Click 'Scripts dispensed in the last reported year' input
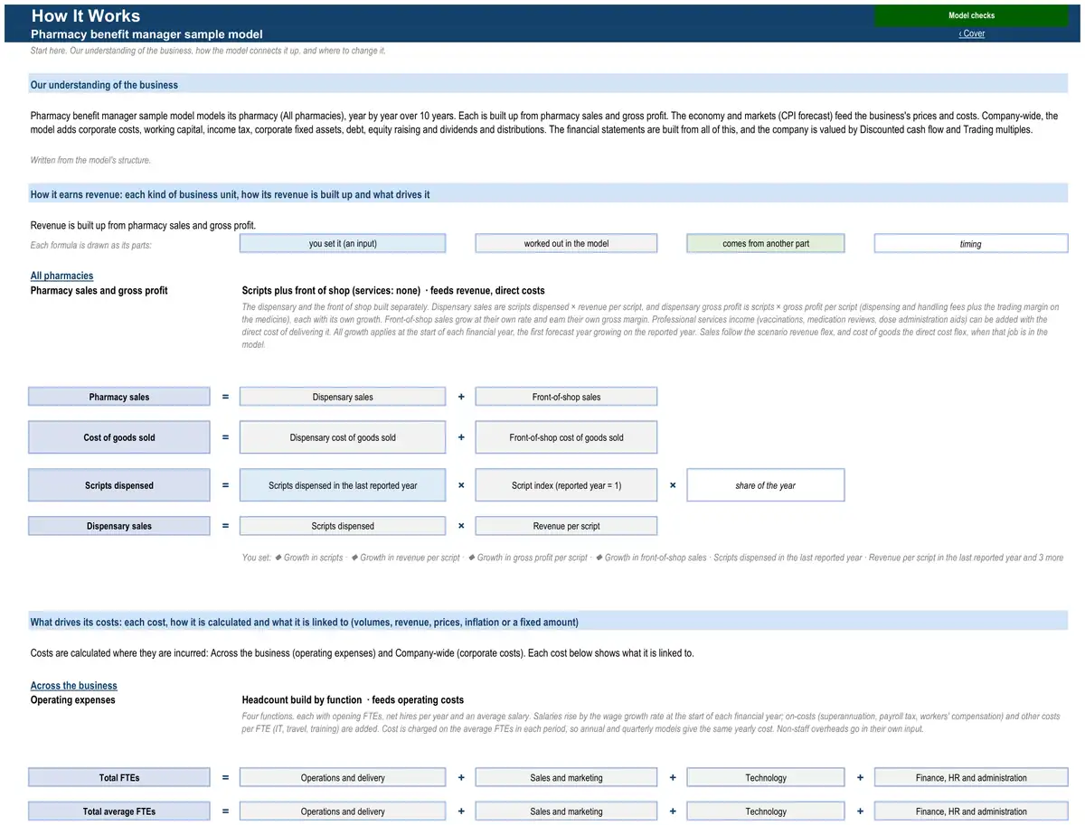Screen dimensions: 1085x825 click(343, 485)
